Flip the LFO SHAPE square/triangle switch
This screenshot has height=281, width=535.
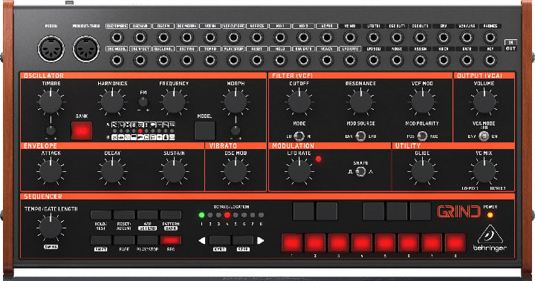[360, 172]
